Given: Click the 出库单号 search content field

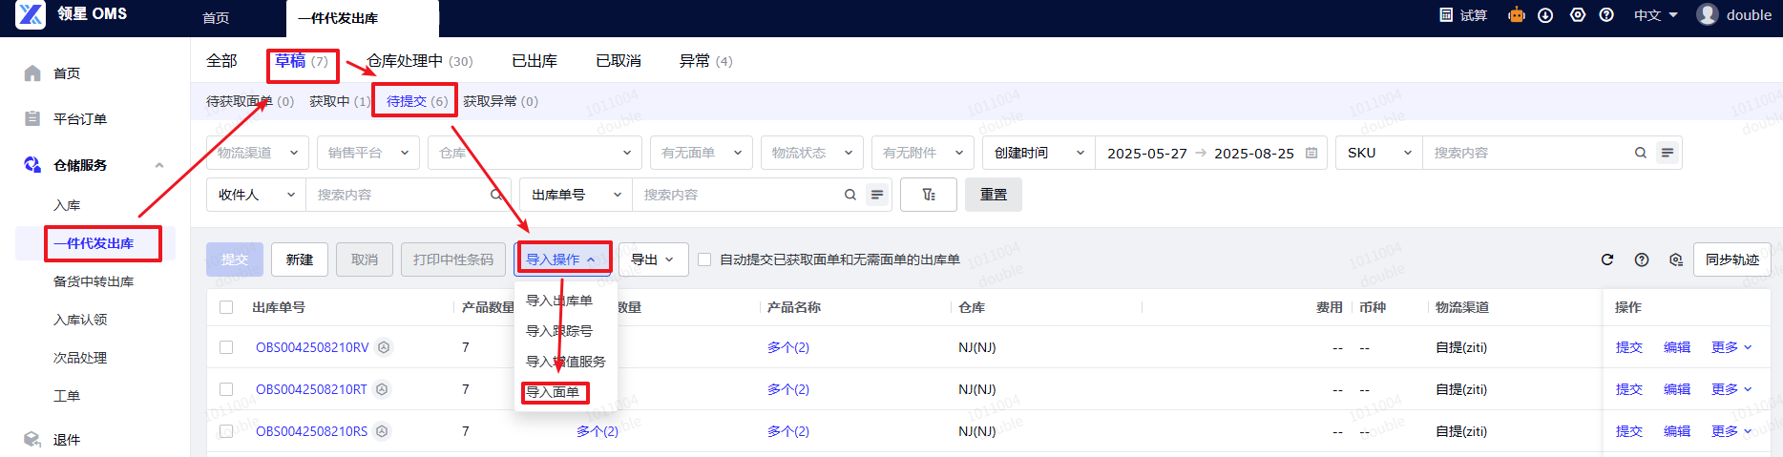Looking at the screenshot, I should click(740, 195).
